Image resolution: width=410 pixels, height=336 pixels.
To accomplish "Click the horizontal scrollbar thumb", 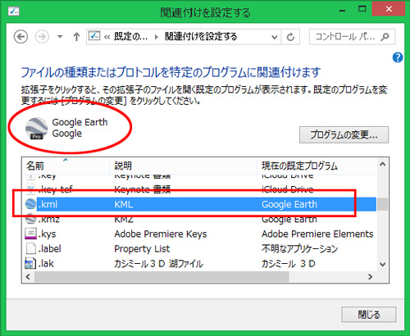I will click(x=162, y=277).
